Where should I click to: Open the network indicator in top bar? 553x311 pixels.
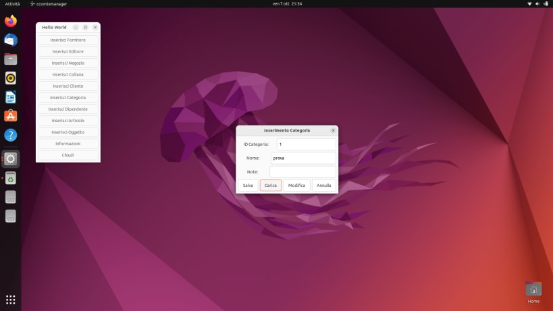[529, 4]
